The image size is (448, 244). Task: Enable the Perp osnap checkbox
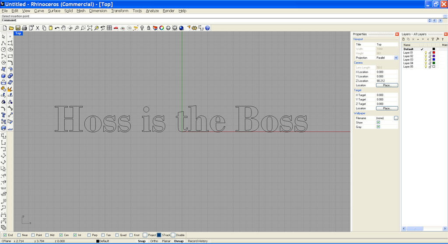(89, 235)
